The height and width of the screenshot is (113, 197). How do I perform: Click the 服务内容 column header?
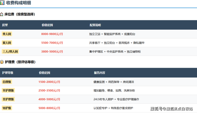(x=99, y=73)
